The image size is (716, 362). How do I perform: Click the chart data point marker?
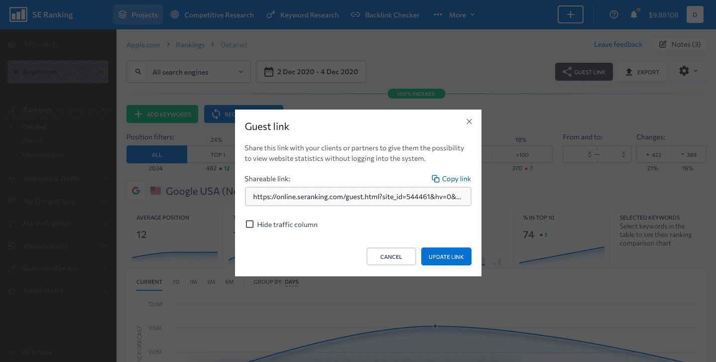pos(435,326)
